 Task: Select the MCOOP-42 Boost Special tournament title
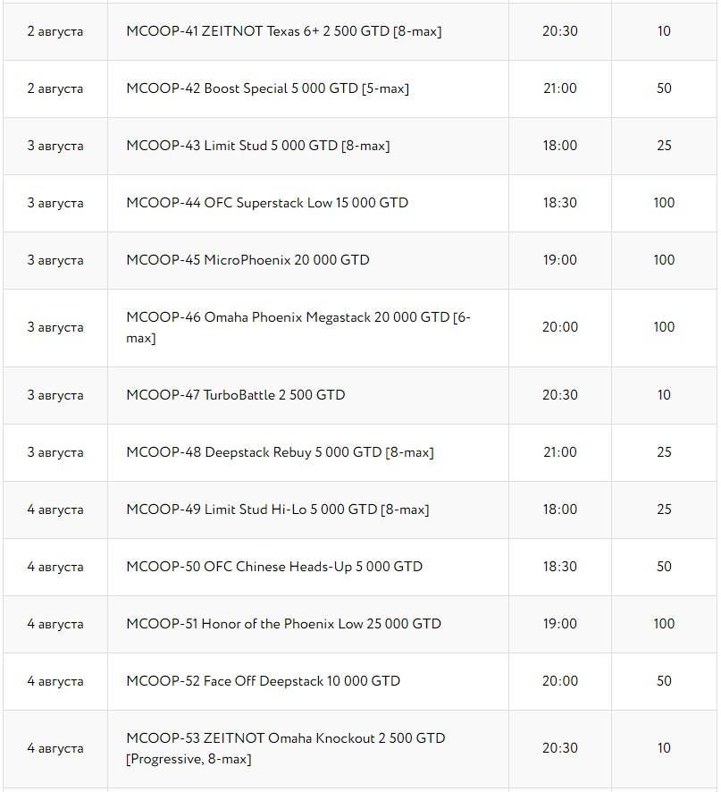click(267, 88)
